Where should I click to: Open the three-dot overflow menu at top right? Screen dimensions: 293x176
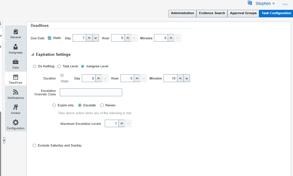[x=285, y=4]
